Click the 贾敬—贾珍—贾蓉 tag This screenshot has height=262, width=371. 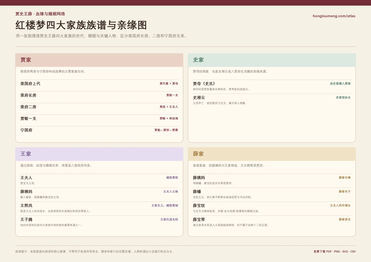(x=166, y=130)
